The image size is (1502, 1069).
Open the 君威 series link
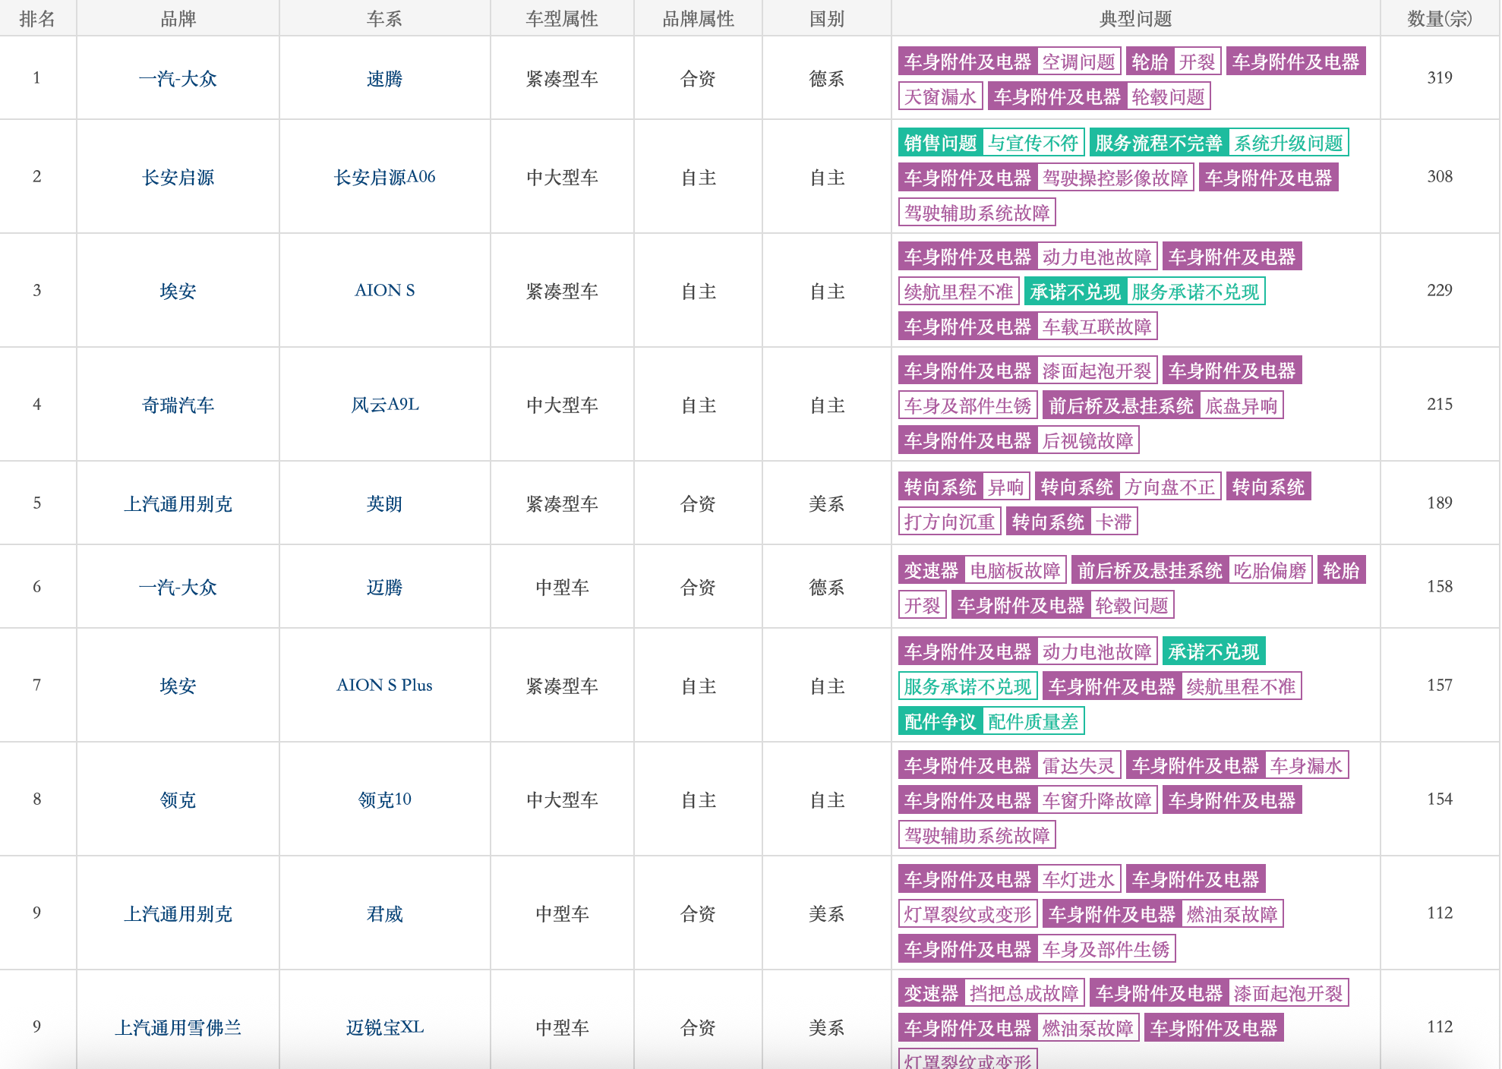[x=384, y=913]
